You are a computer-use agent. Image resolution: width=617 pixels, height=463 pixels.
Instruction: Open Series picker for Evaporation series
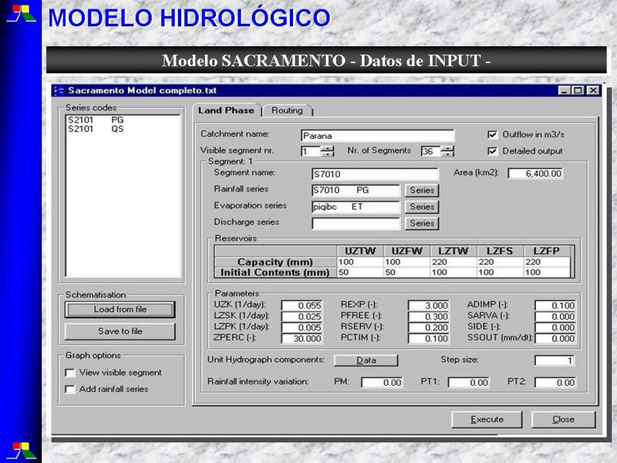422,207
